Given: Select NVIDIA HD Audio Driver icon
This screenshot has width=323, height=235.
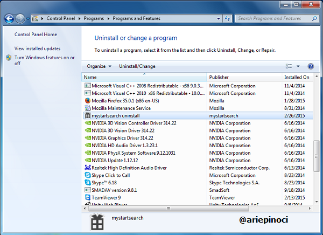Looking at the screenshot, I should 88,145.
